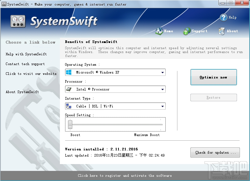Click the SystemSwift gauge logo icon
Viewport: 250px width, 181px height.
coord(18,21)
